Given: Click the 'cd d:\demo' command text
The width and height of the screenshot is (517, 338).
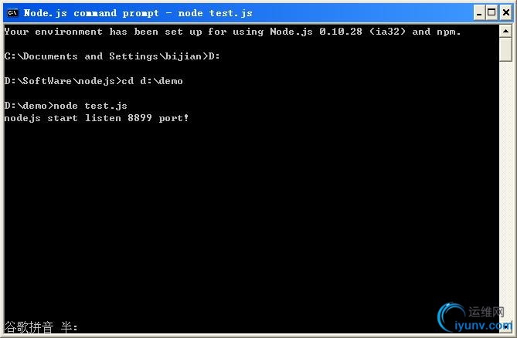Looking at the screenshot, I should (x=152, y=81).
